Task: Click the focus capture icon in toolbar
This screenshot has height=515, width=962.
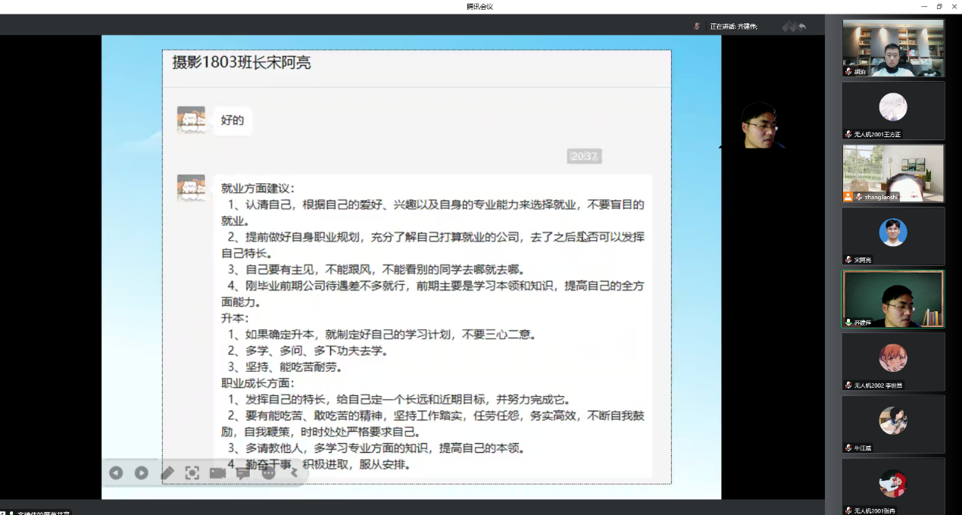Action: point(192,473)
